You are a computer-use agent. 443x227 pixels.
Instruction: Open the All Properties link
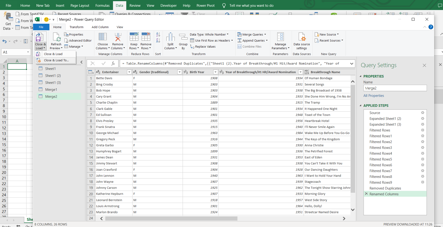(x=373, y=96)
